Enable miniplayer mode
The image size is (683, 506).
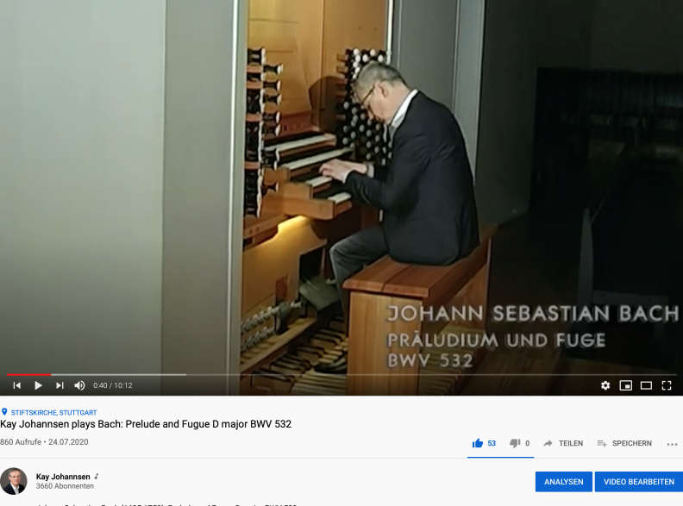625,385
